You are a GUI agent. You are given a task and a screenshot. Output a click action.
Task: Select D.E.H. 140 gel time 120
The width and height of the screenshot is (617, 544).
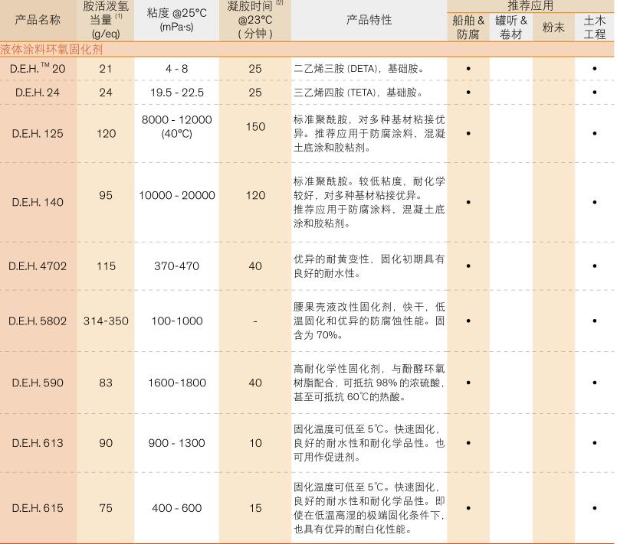coord(255,195)
